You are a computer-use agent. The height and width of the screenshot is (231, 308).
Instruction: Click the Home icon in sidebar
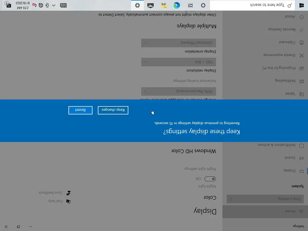coord(301,211)
